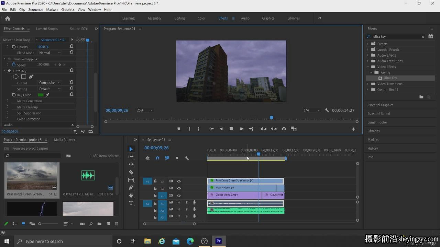Select the Rain Drops Green Screen thumbnail

[x=32, y=176]
